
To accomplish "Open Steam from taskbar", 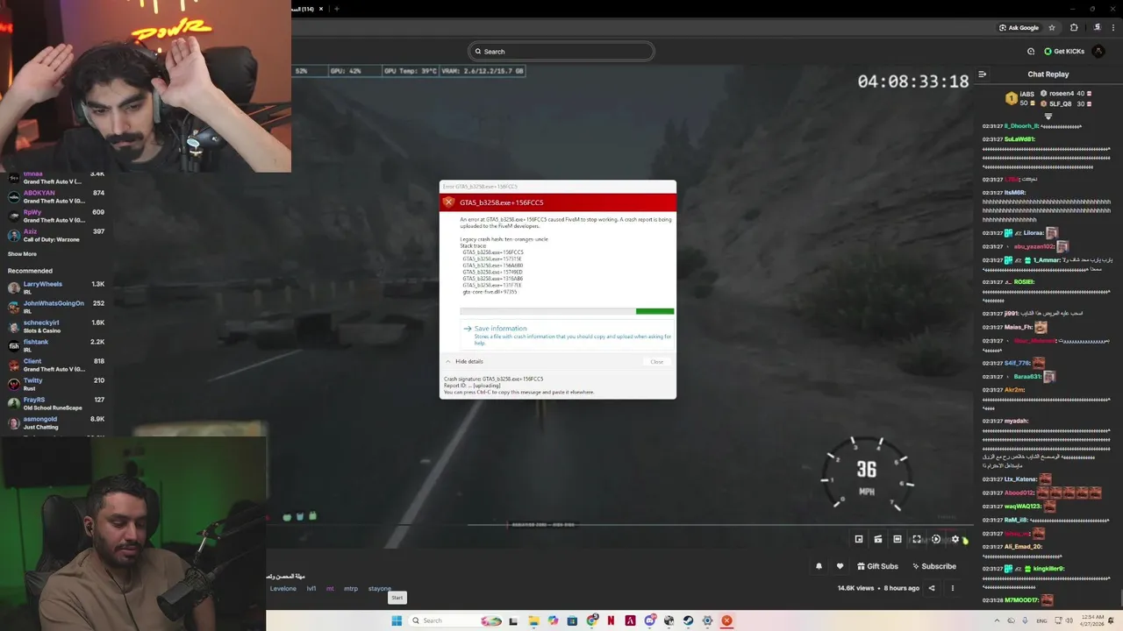I will coord(688,620).
